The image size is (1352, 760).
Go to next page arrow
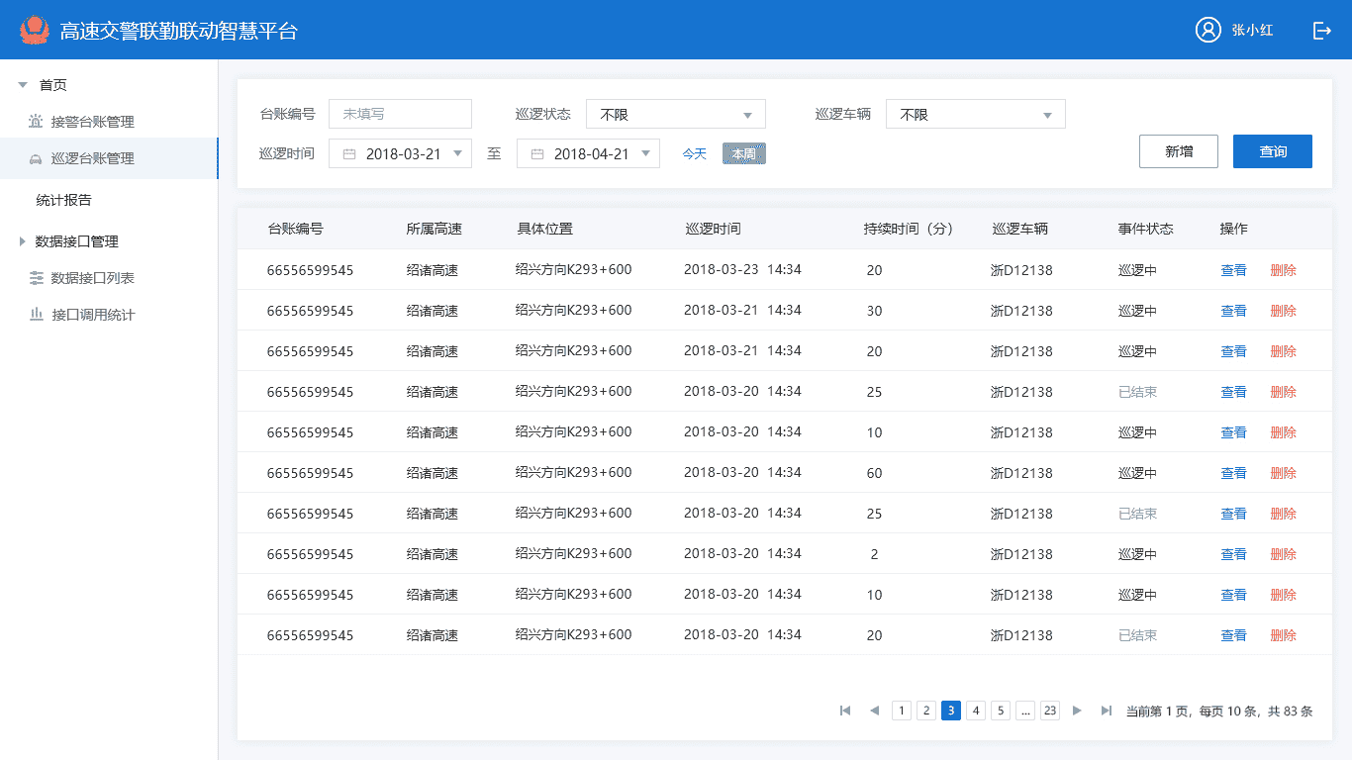point(1077,711)
